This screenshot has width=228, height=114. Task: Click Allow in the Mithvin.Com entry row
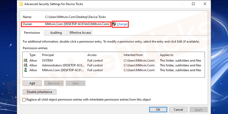tap(33, 70)
